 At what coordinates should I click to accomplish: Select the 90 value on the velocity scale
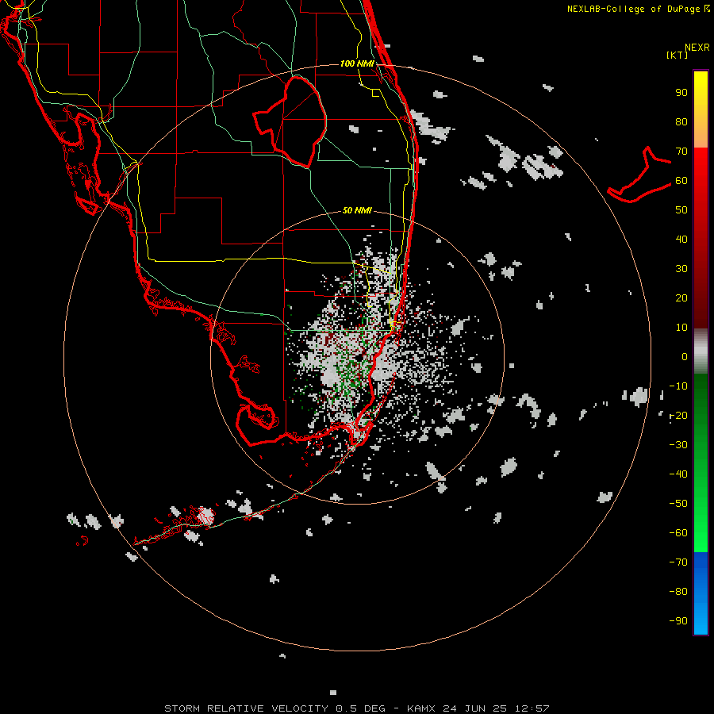click(681, 93)
